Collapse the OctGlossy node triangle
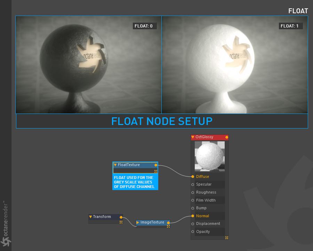 point(193,137)
